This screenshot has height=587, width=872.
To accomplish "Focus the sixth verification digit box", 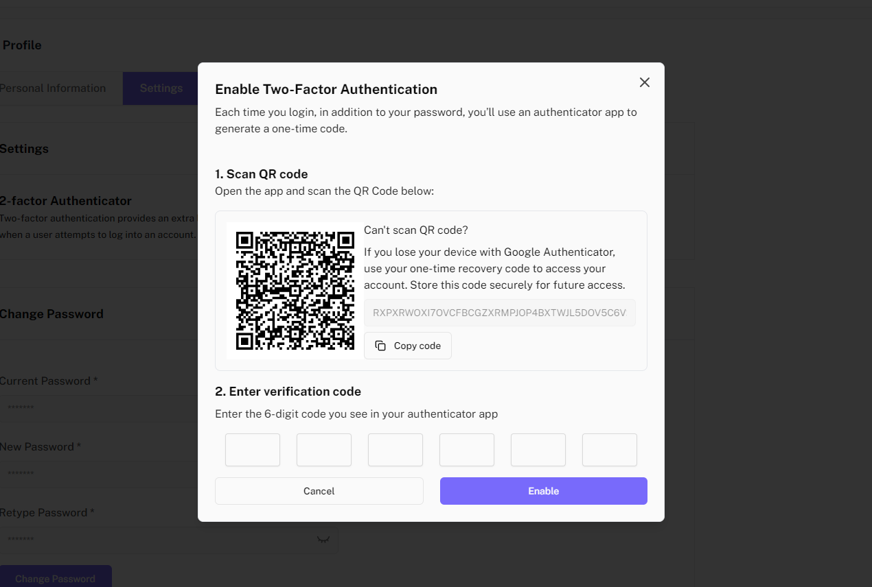I will [x=610, y=450].
